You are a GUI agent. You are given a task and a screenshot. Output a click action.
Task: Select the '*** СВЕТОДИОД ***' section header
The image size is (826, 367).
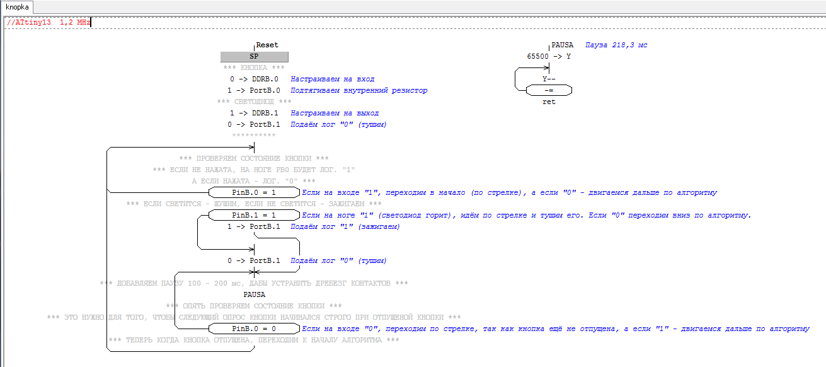click(254, 102)
